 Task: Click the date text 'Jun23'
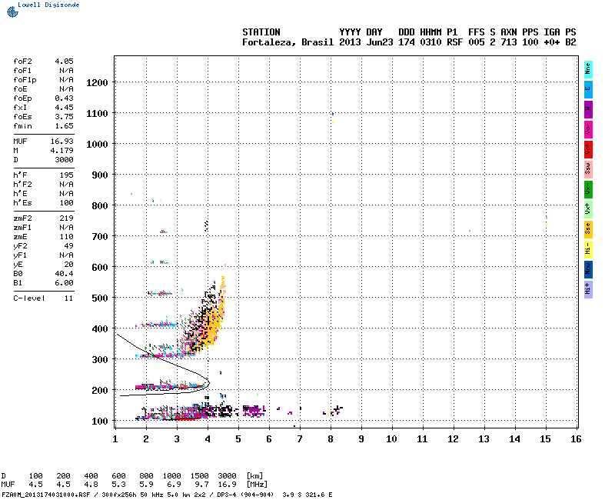pyautogui.click(x=380, y=42)
